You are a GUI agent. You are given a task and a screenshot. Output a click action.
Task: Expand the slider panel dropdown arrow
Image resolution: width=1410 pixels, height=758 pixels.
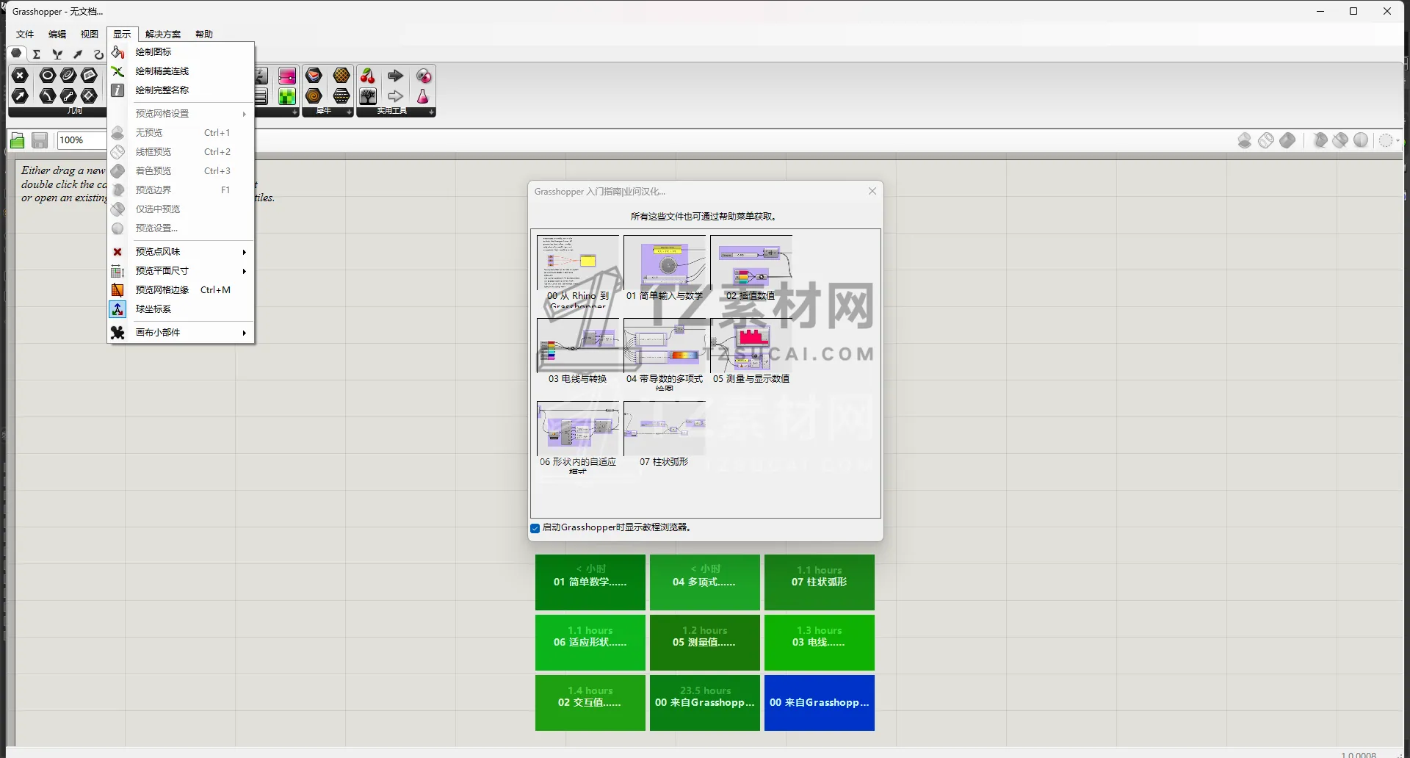[x=295, y=112]
